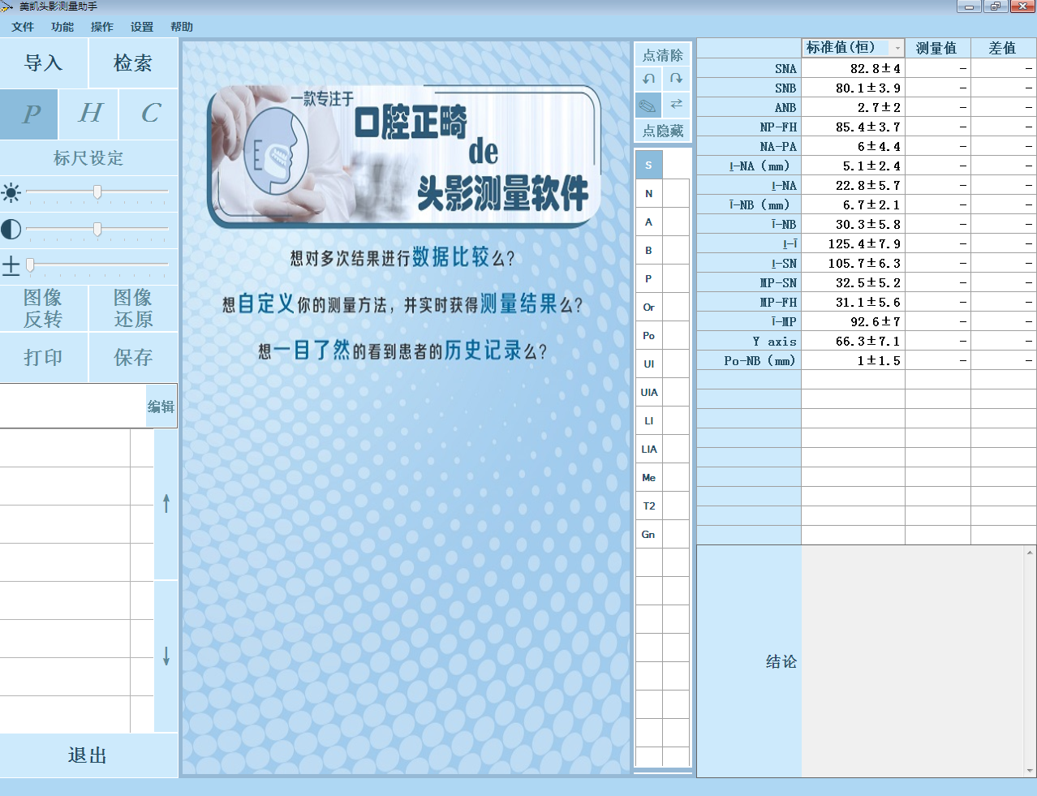Image resolution: width=1037 pixels, height=796 pixels.
Task: Open the 文件 menu
Action: pos(23,27)
